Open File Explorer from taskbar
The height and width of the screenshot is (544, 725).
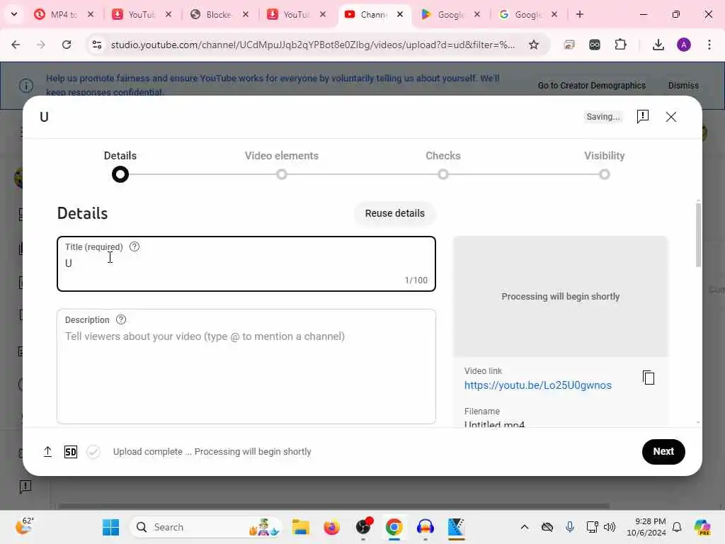click(x=300, y=527)
